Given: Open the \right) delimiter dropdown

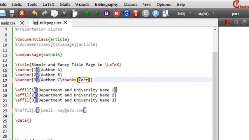Looking at the screenshot, I should 214,13.
